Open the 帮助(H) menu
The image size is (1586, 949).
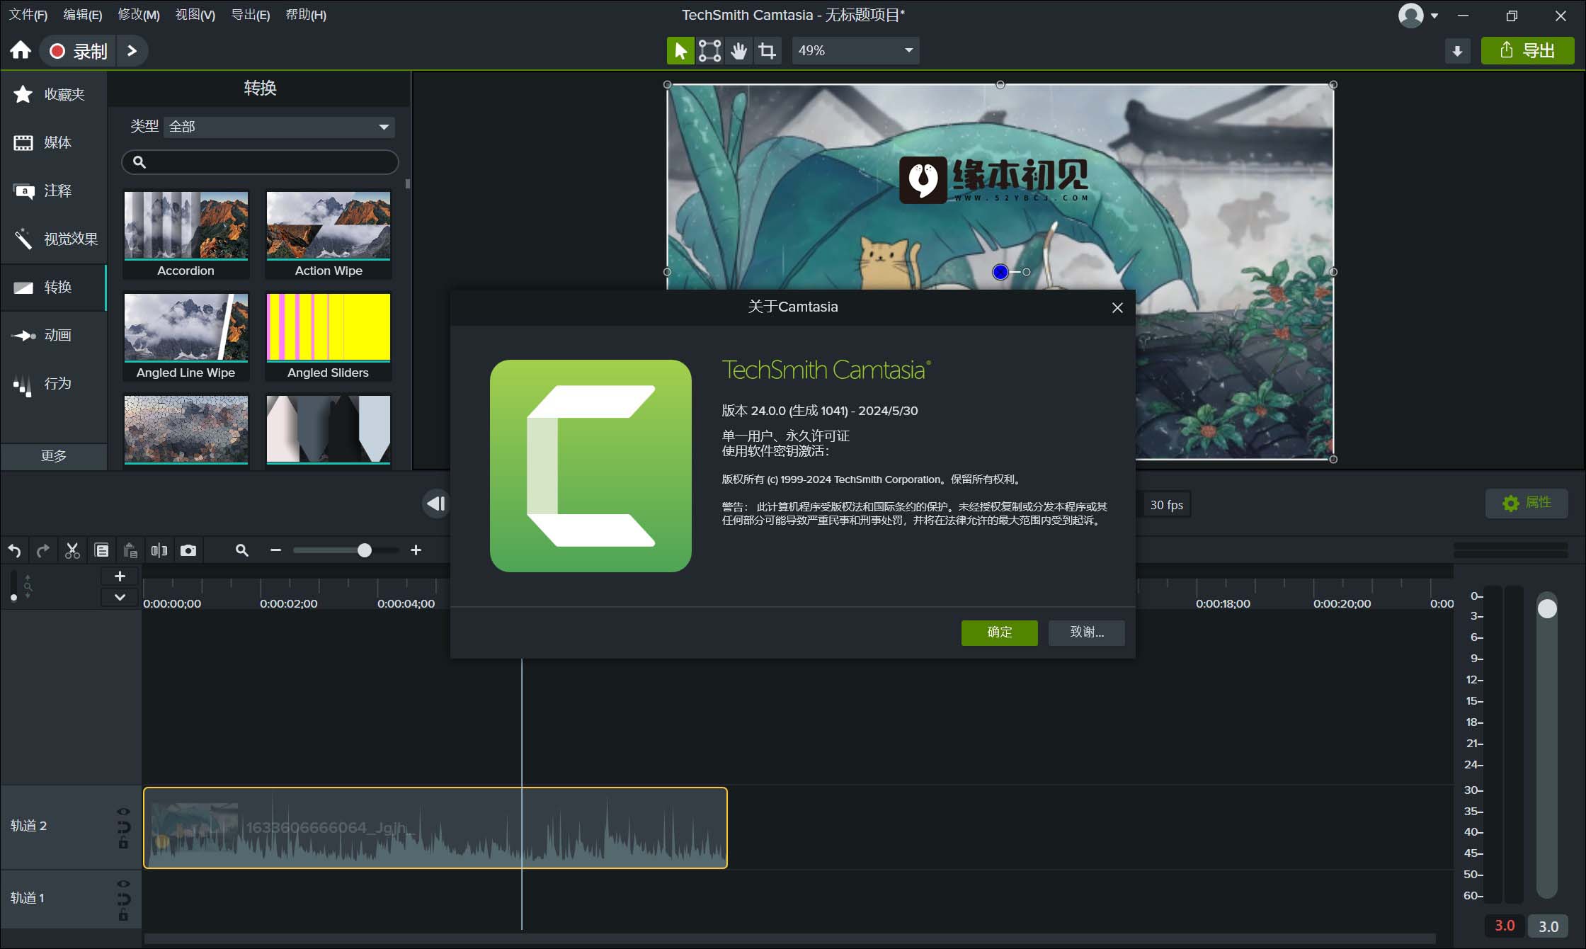[x=306, y=14]
